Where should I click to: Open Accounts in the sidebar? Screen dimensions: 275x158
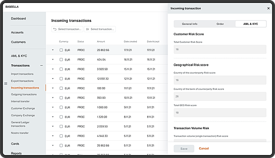click(17, 33)
